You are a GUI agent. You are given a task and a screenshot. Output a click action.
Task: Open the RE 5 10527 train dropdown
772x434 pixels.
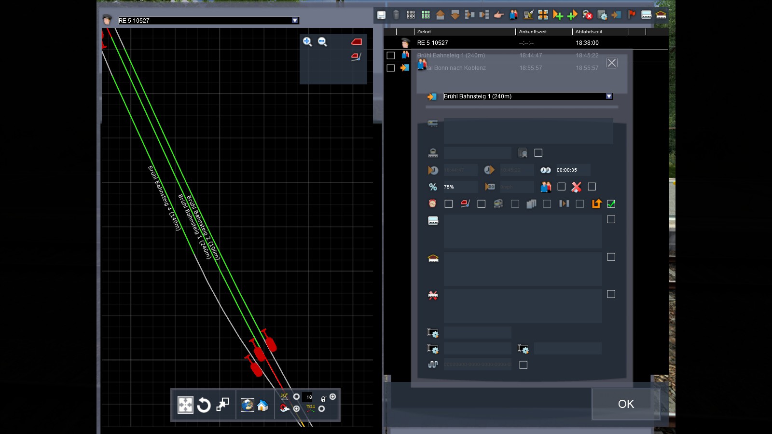(295, 21)
